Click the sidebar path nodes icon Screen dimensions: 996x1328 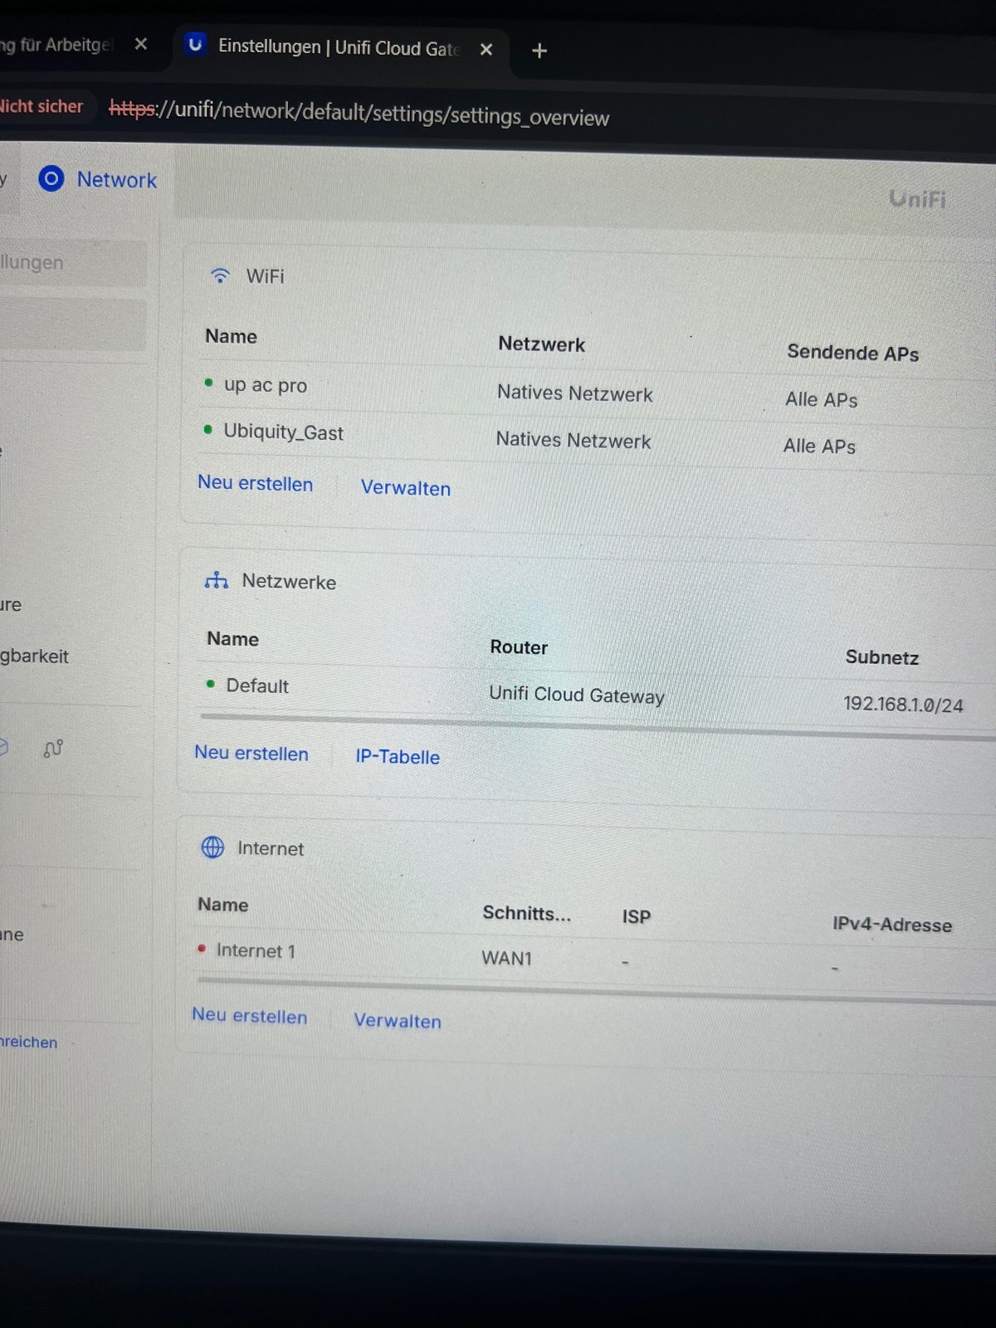coord(53,749)
